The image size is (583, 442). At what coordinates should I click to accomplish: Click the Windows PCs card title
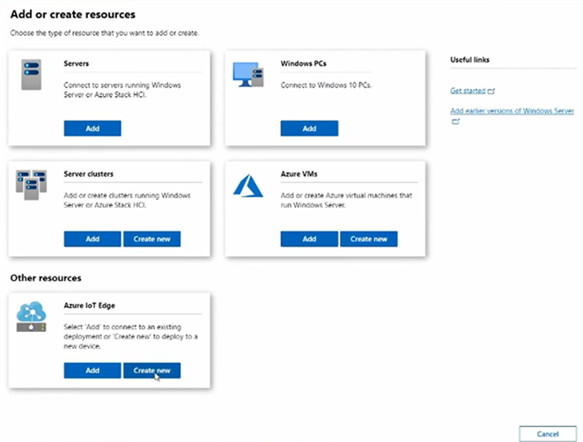click(x=304, y=63)
